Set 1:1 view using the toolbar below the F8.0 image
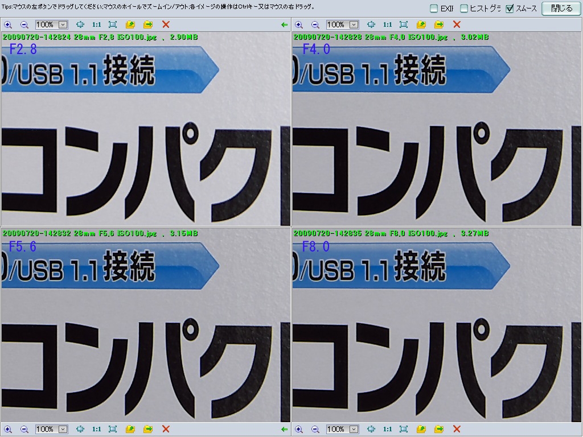 pyautogui.click(x=387, y=429)
